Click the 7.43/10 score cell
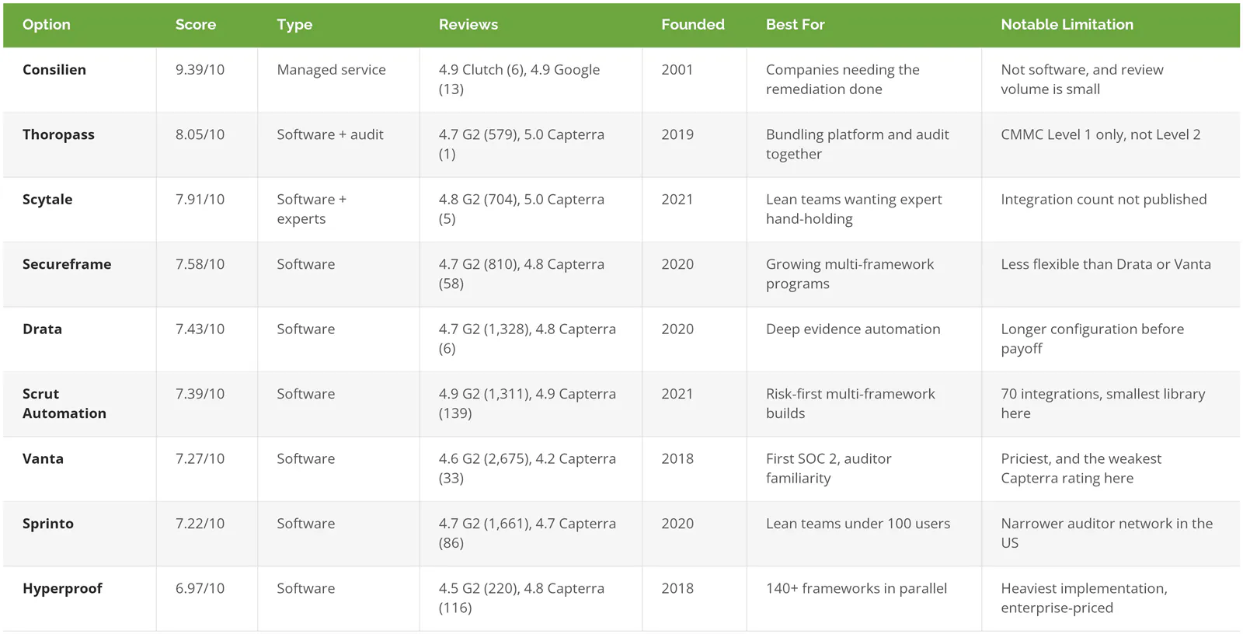The image size is (1243, 634). [200, 329]
